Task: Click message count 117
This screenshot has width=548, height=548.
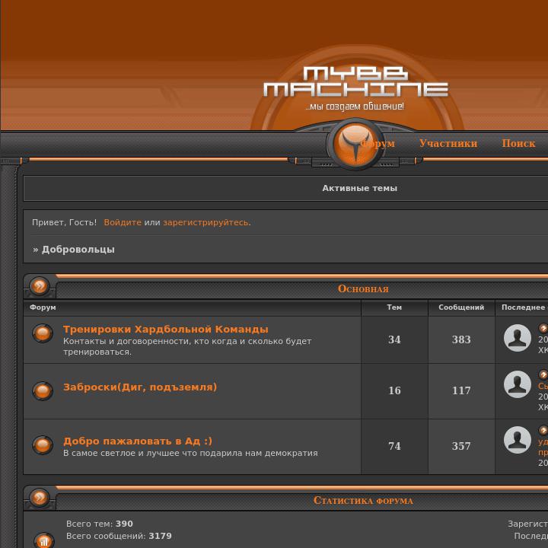Action: [461, 390]
